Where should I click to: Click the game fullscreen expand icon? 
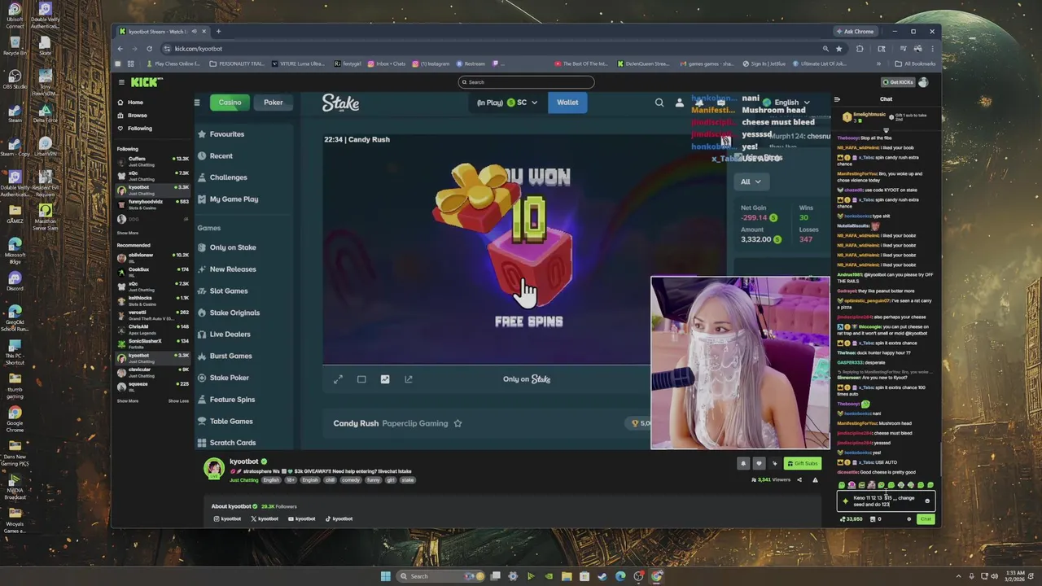(x=338, y=379)
